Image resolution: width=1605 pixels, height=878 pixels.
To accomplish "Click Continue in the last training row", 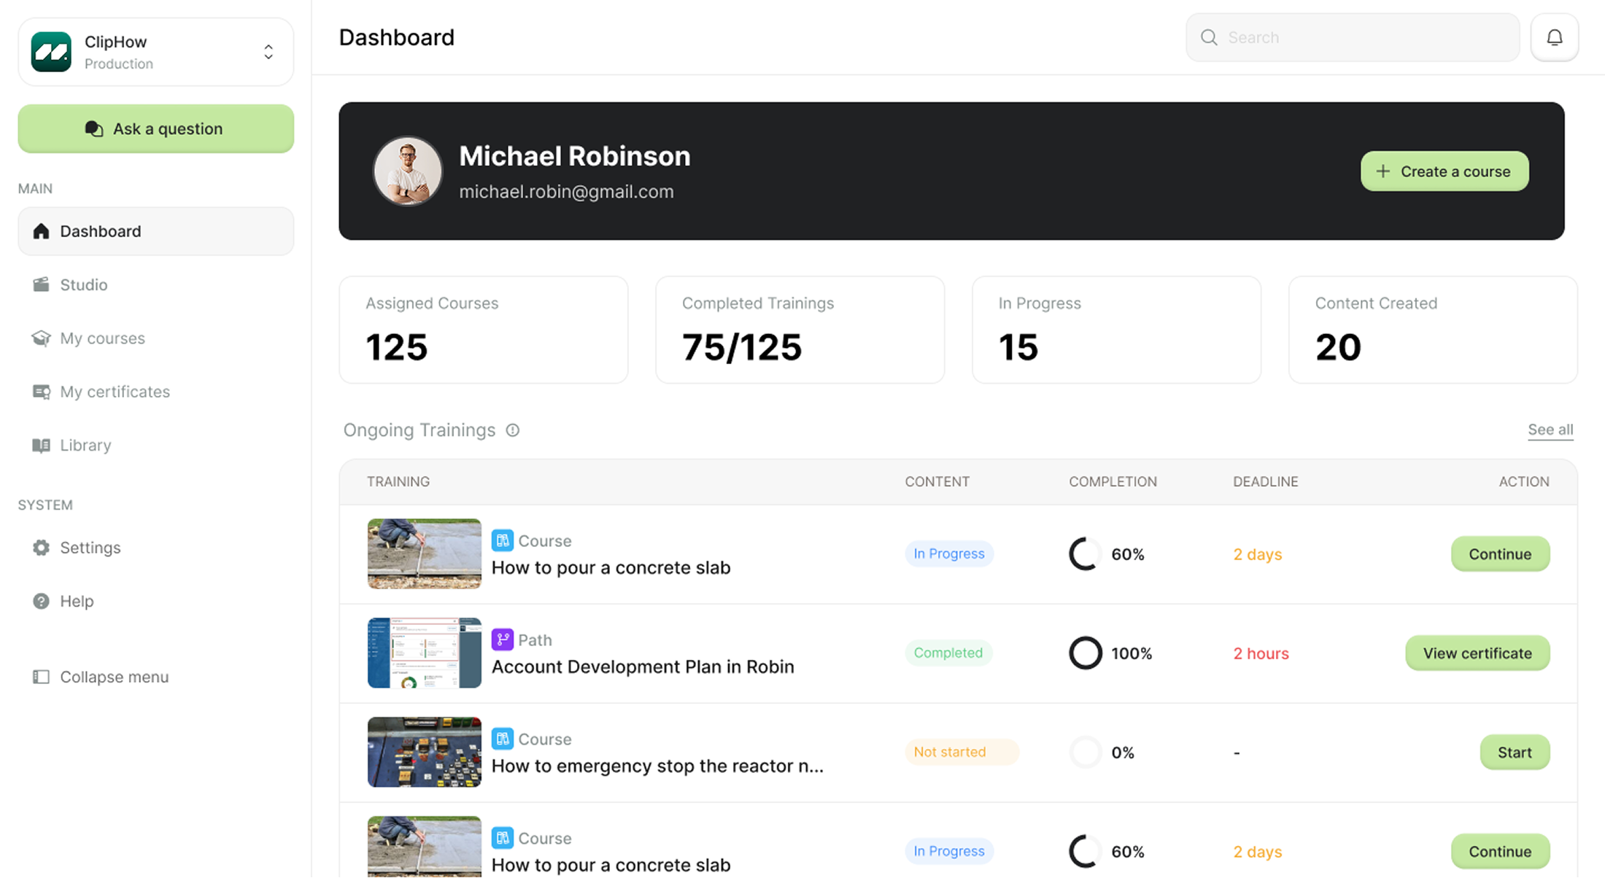I will (x=1500, y=852).
